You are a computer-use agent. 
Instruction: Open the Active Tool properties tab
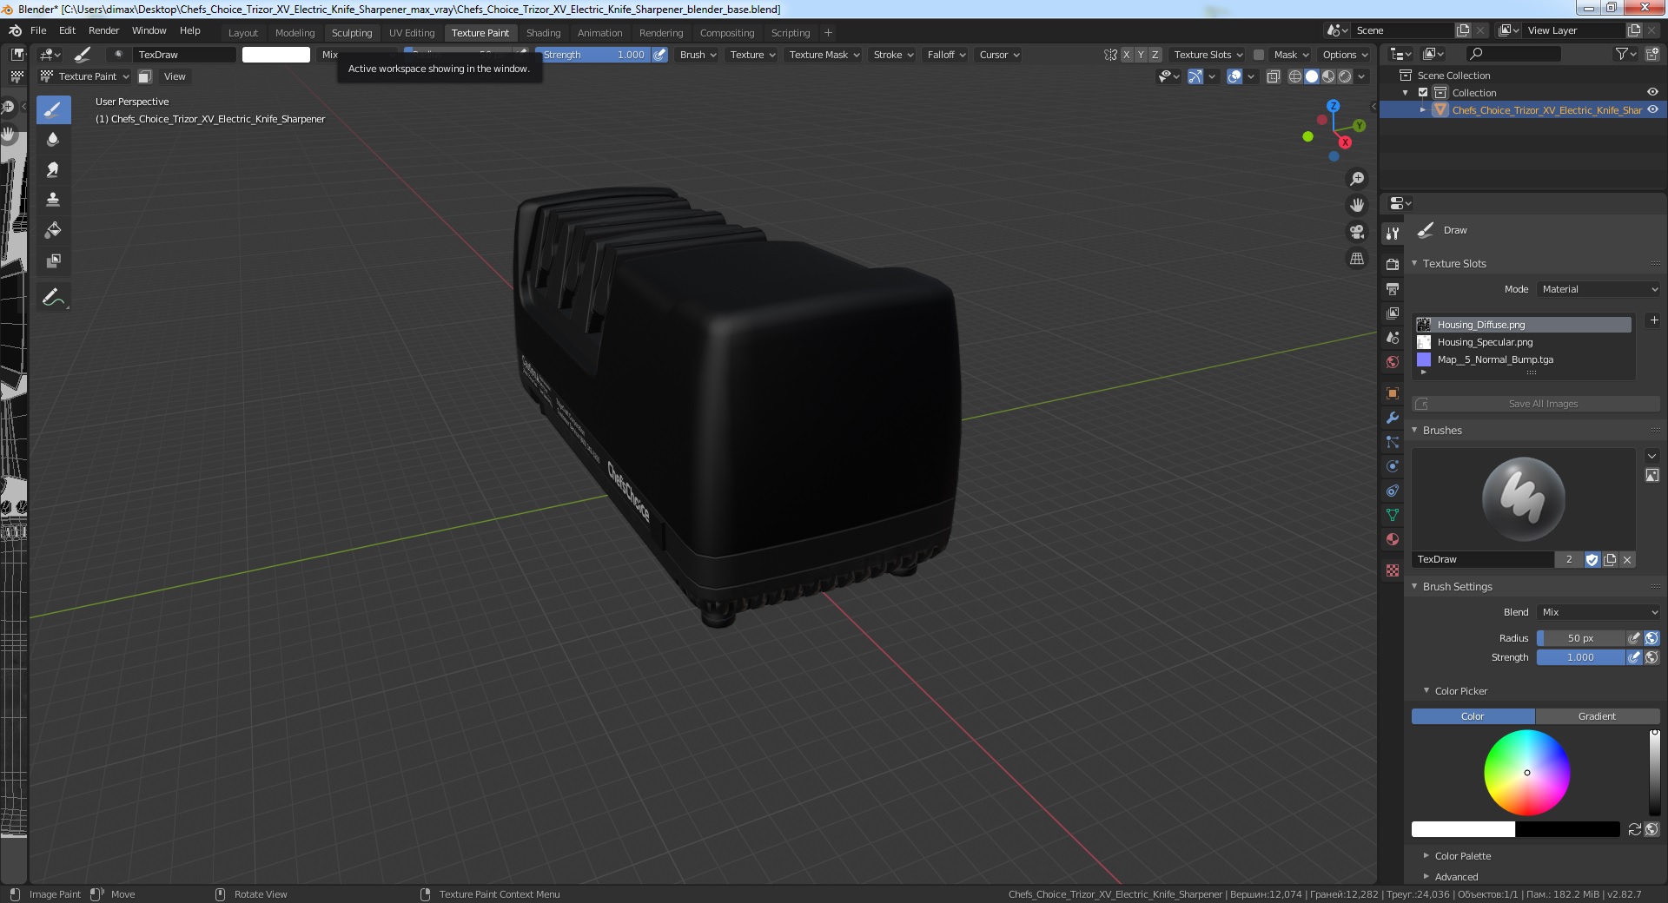coord(1393,233)
